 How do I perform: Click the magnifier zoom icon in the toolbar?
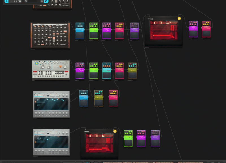point(26,2)
